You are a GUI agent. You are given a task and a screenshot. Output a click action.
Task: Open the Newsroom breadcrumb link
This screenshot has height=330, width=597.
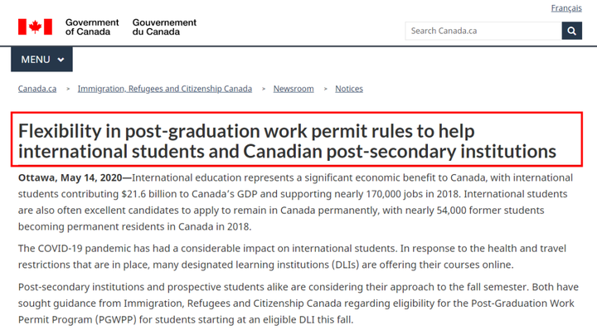[x=294, y=89]
